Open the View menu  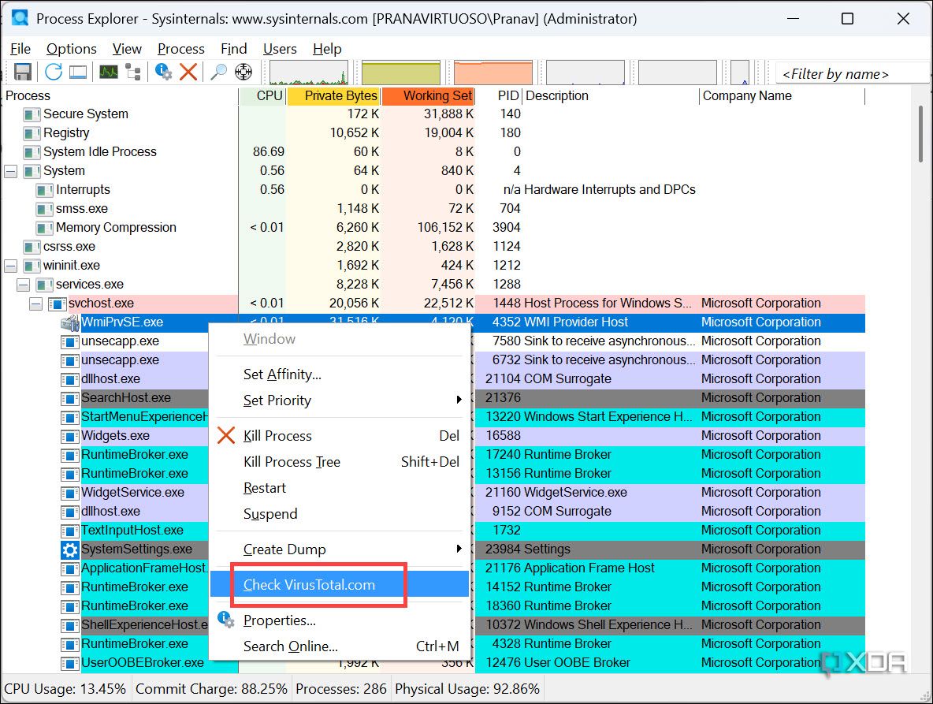point(127,49)
